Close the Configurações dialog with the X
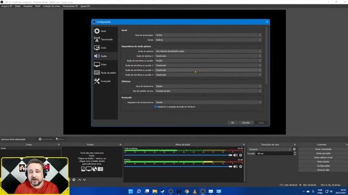 click(267, 22)
